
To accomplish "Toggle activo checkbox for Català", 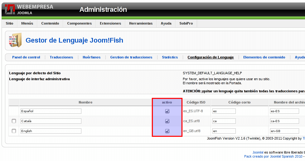I will pyautogui.click(x=167, y=121).
